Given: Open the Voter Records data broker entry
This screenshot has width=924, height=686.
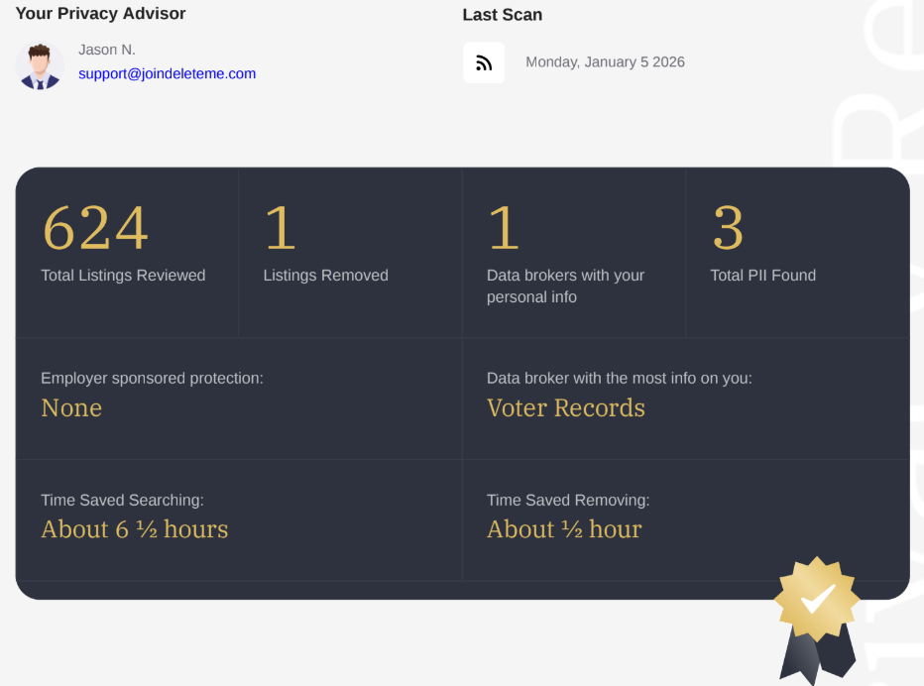Looking at the screenshot, I should [x=565, y=408].
